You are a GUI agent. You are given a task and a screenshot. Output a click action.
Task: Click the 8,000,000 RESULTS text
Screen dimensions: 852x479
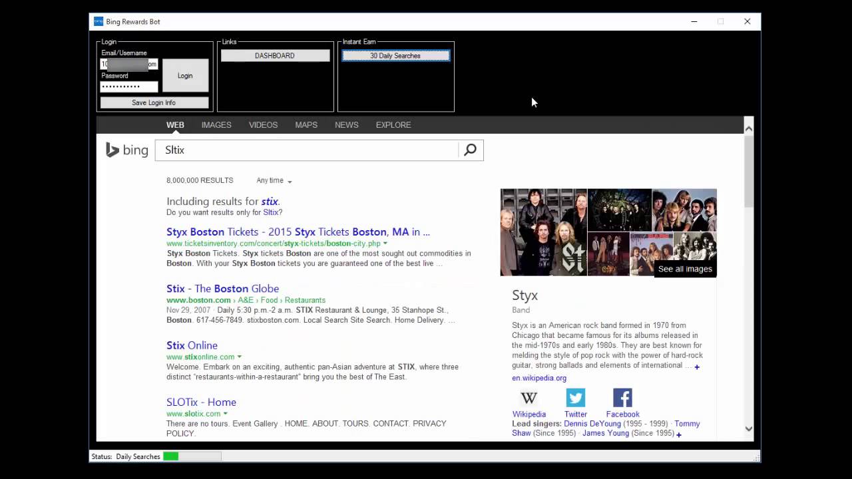point(200,180)
